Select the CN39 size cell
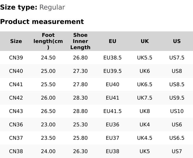This screenshot has height=158, width=193. (16, 58)
